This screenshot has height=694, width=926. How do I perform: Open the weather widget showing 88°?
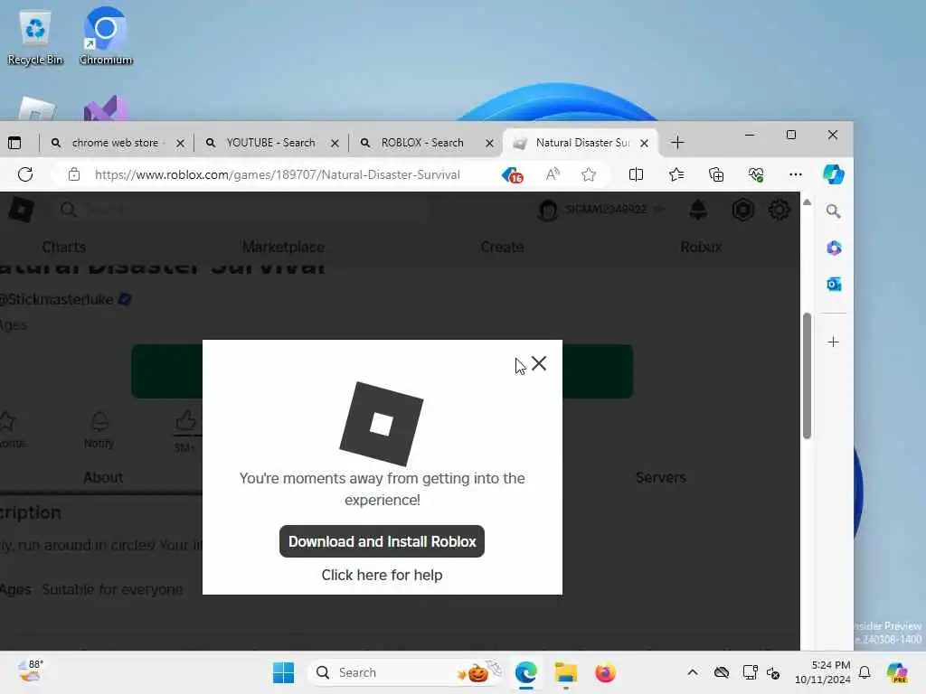(30, 671)
